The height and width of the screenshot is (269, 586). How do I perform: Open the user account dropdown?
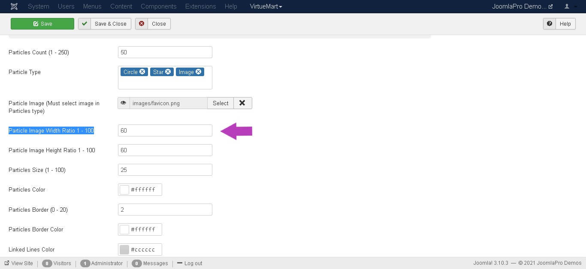click(570, 6)
